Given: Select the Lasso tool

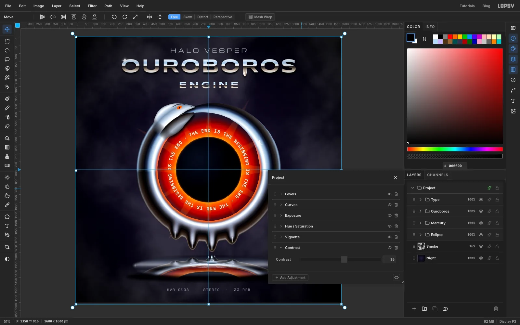Looking at the screenshot, I should [x=7, y=59].
